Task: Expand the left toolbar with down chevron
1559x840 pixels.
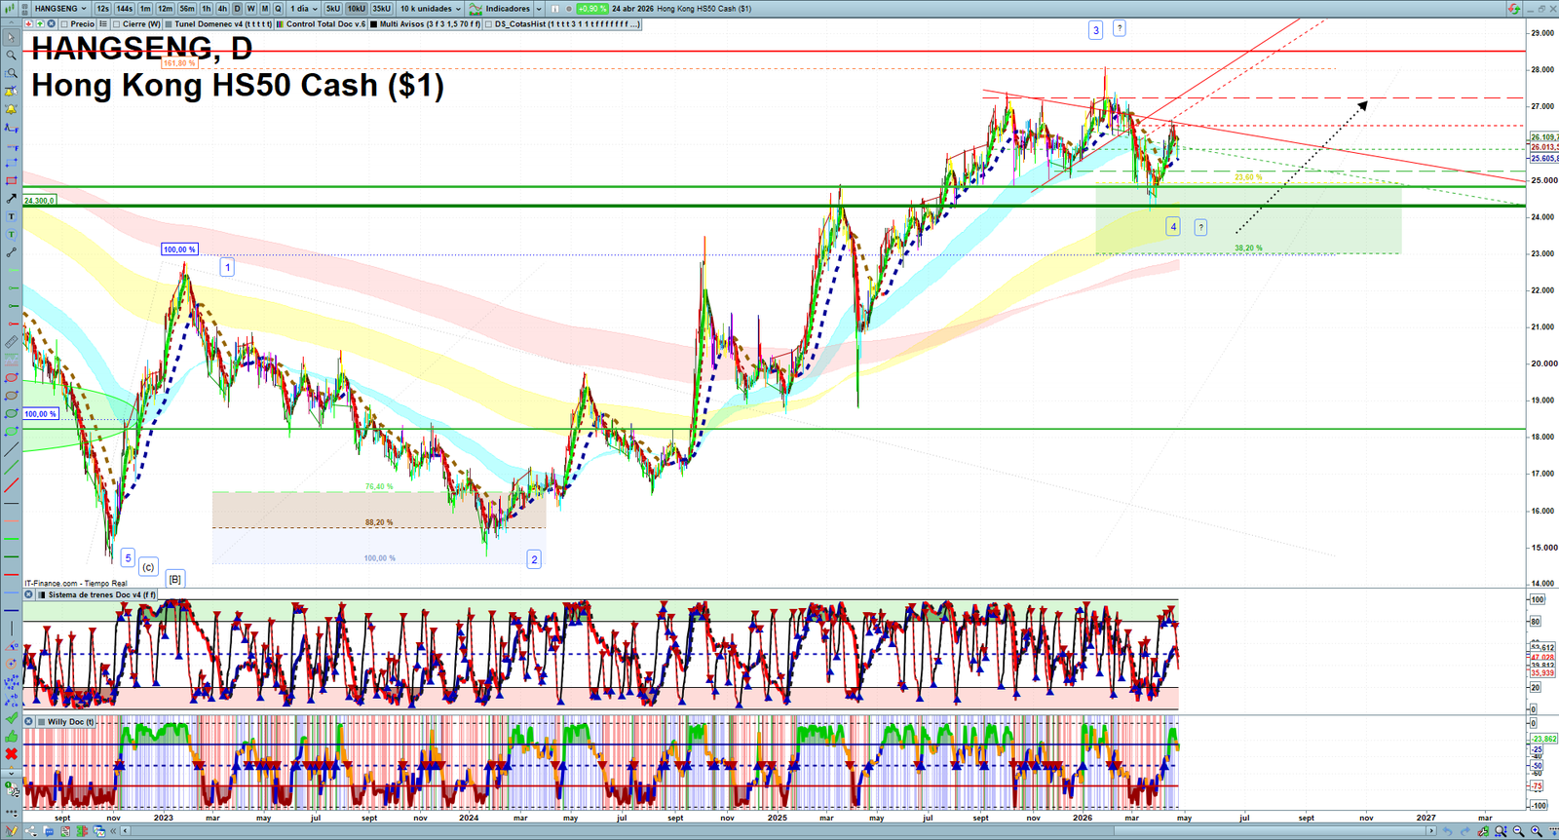Action: click(x=12, y=773)
